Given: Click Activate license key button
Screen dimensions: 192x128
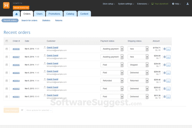Looking at the screenshot, I should [x=21, y=7].
